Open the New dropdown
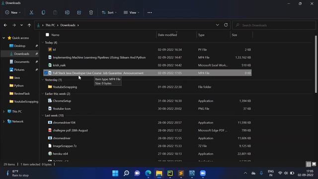This screenshot has height=179, width=318. (13, 12)
